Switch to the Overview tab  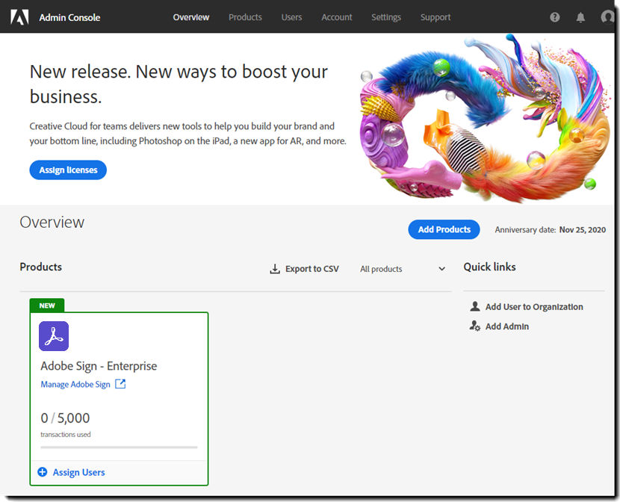point(191,17)
